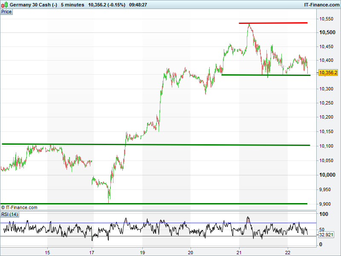
Task: Click the RSI axis label 0
Action: tap(321, 244)
